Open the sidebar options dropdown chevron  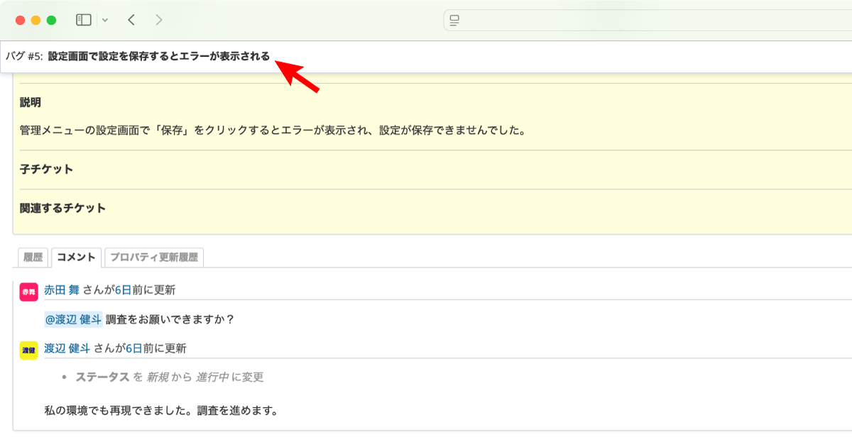[x=105, y=20]
